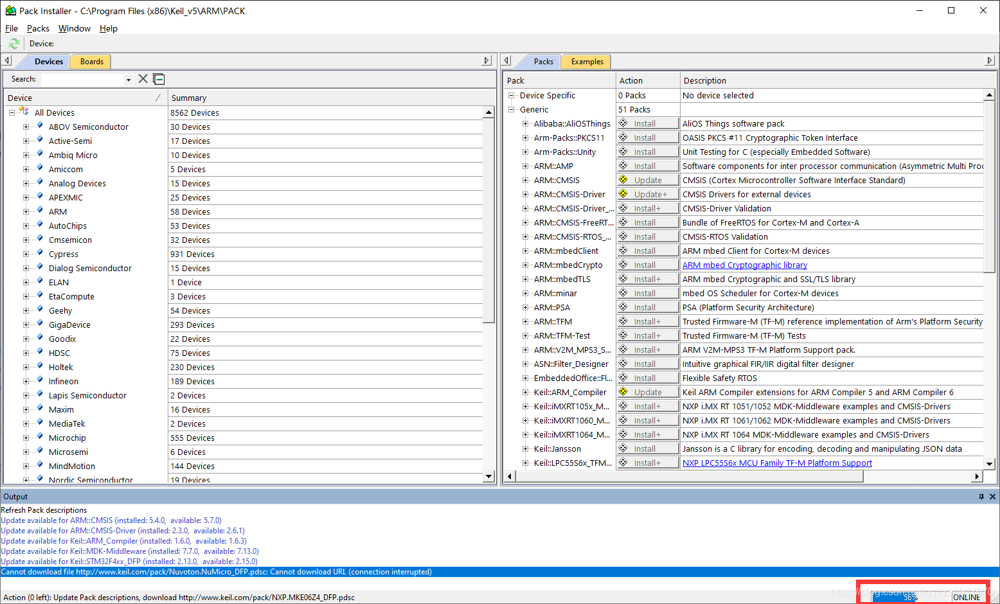This screenshot has width=1000, height=604.
Task: Expand the Holtek vendor node
Action: click(26, 367)
